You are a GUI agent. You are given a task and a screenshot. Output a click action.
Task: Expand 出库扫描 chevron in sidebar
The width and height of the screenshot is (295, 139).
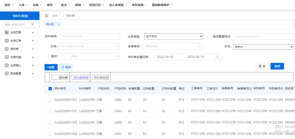pos(33,57)
